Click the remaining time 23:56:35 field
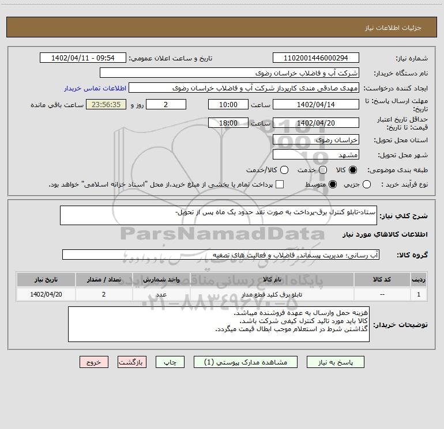 [106, 104]
